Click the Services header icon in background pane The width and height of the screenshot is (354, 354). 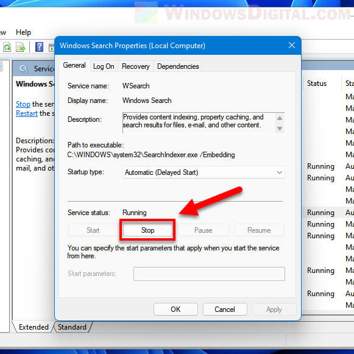(24, 68)
